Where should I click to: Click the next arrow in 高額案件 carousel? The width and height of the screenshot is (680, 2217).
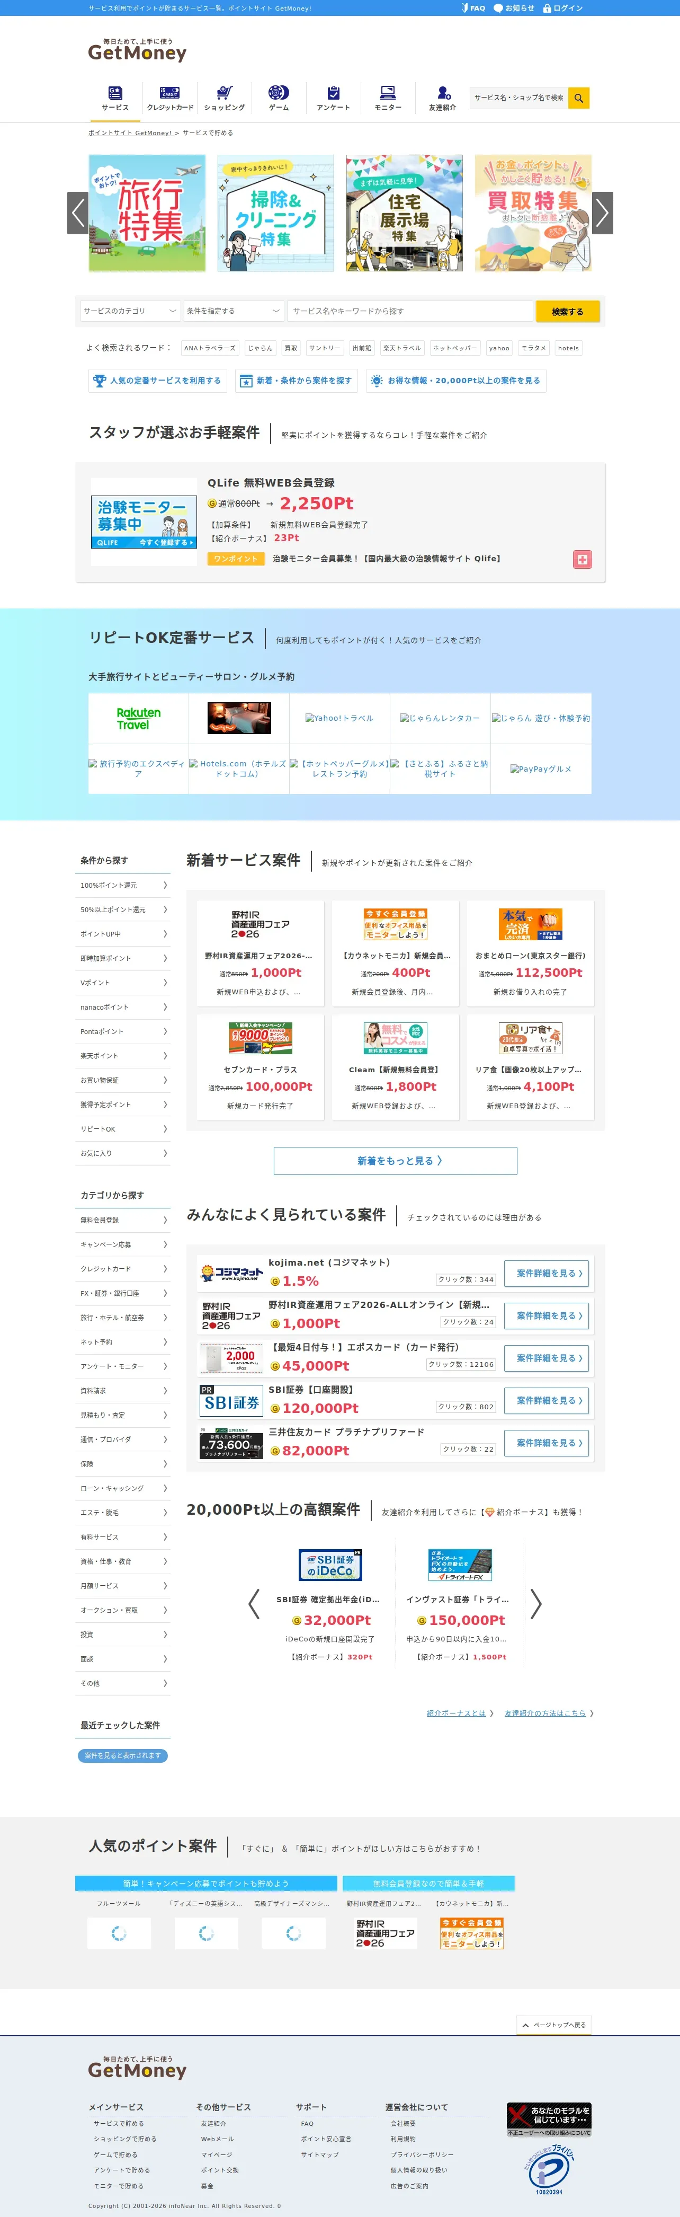coord(536,1603)
